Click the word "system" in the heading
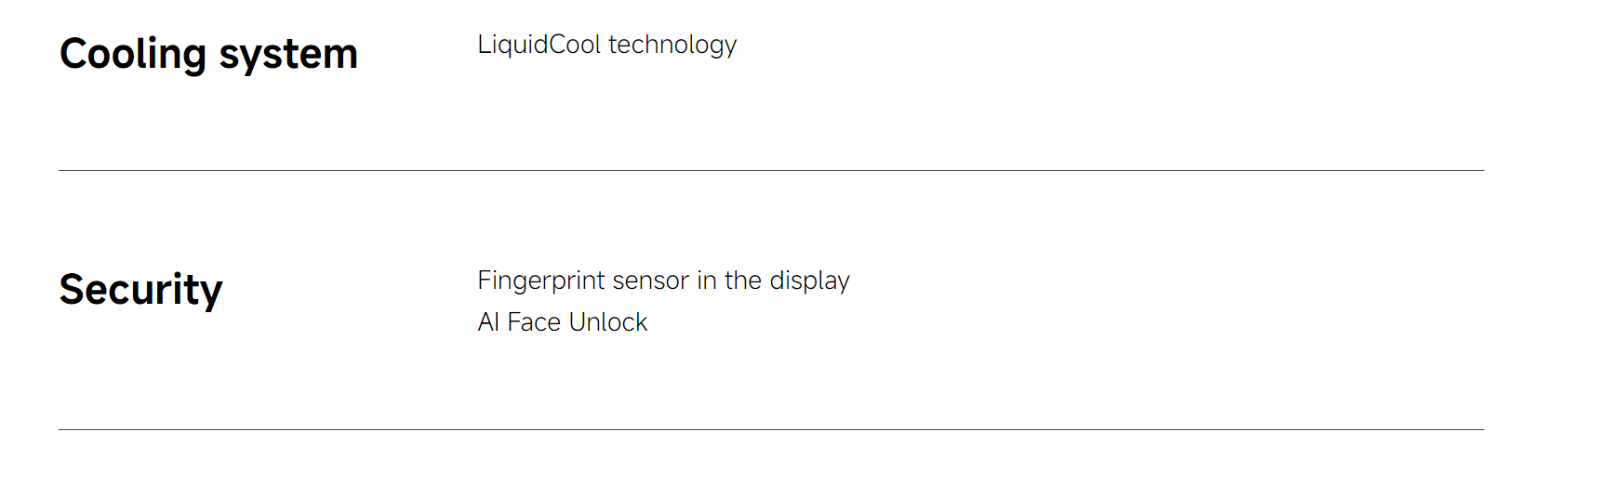Screen dimensions: 1597x484 click(x=288, y=56)
